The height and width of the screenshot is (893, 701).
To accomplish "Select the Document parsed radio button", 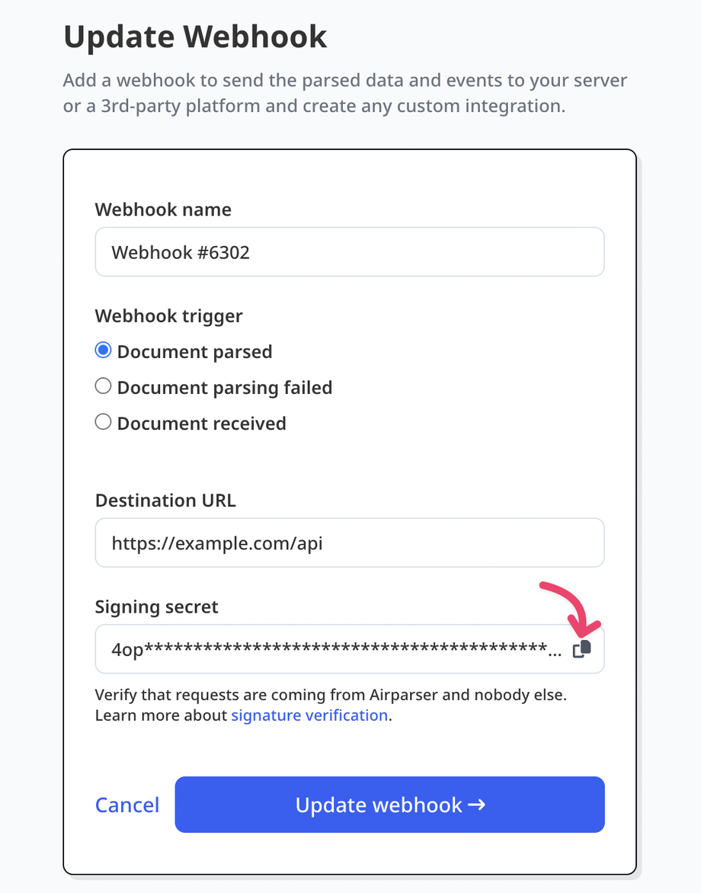I will click(103, 350).
